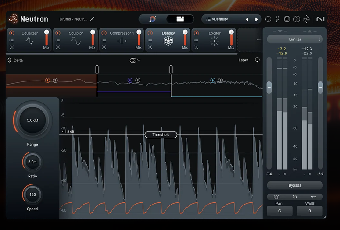
Task: Open the preset list icon beside Default
Action: [208, 19]
